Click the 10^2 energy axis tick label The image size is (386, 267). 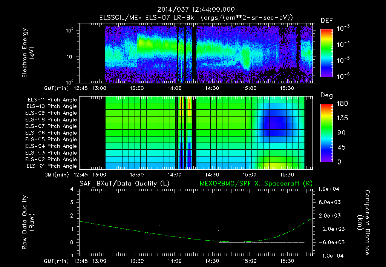coord(69,31)
